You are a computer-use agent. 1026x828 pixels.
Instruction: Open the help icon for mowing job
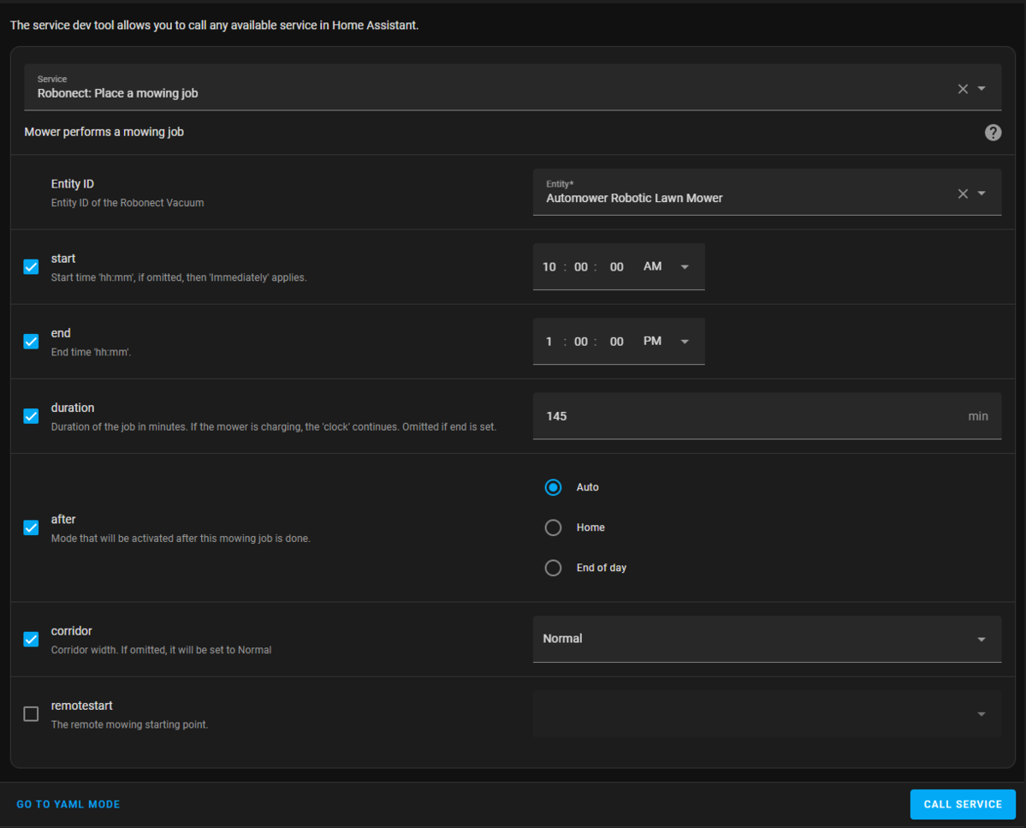(993, 133)
